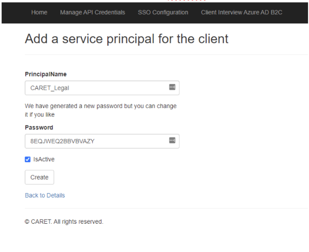Click the 'Add a service principal' heading
The height and width of the screenshot is (252, 309).
[x=126, y=39]
